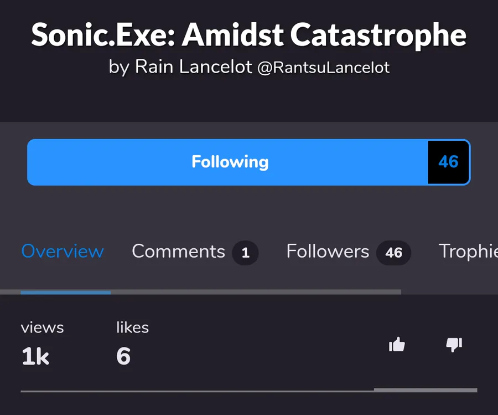Click the thumbs down dislike icon
Viewport: 498px width, 415px height.
tap(454, 345)
